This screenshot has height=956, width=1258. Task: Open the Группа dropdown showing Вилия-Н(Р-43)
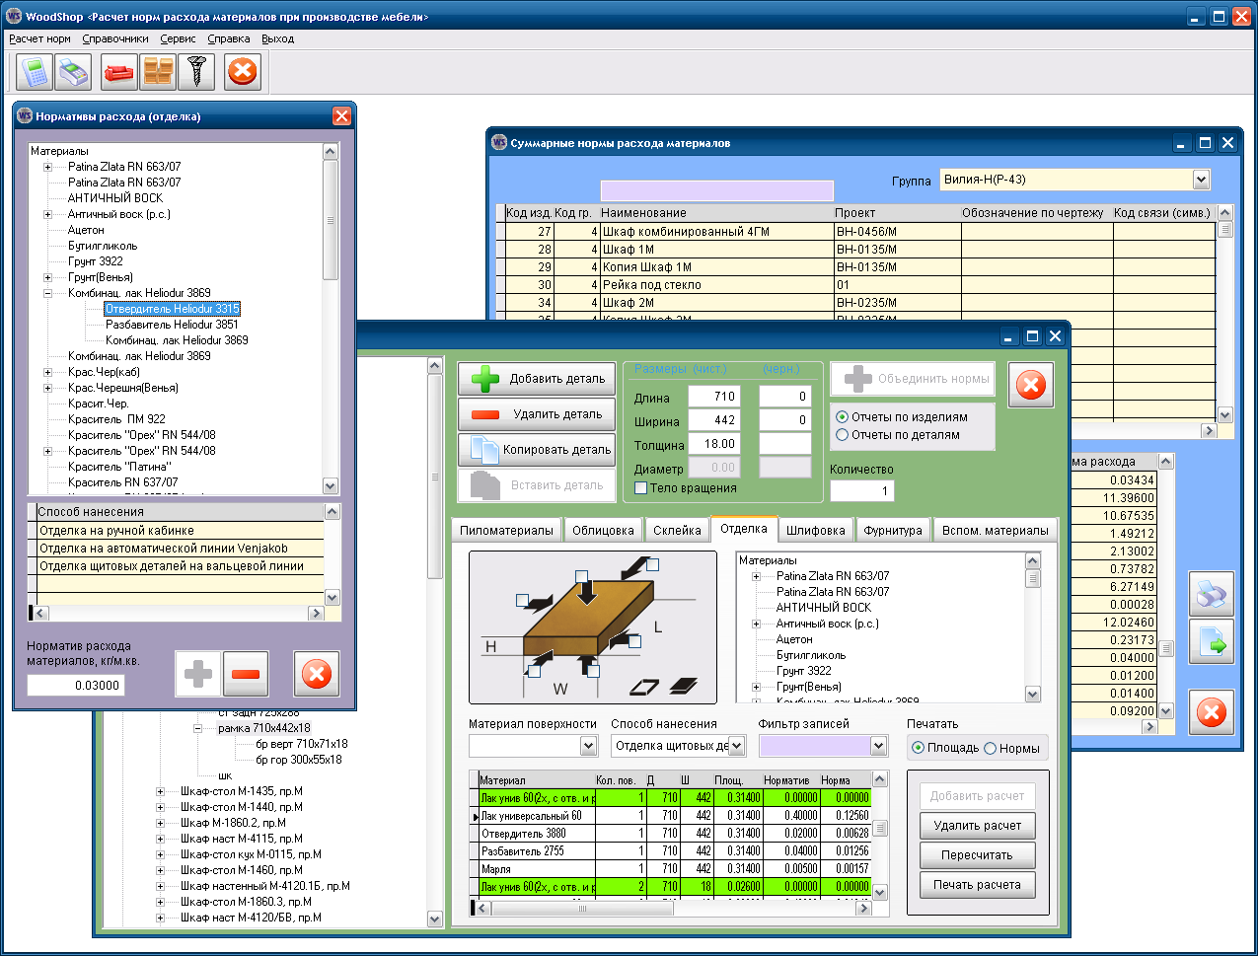point(1201,180)
